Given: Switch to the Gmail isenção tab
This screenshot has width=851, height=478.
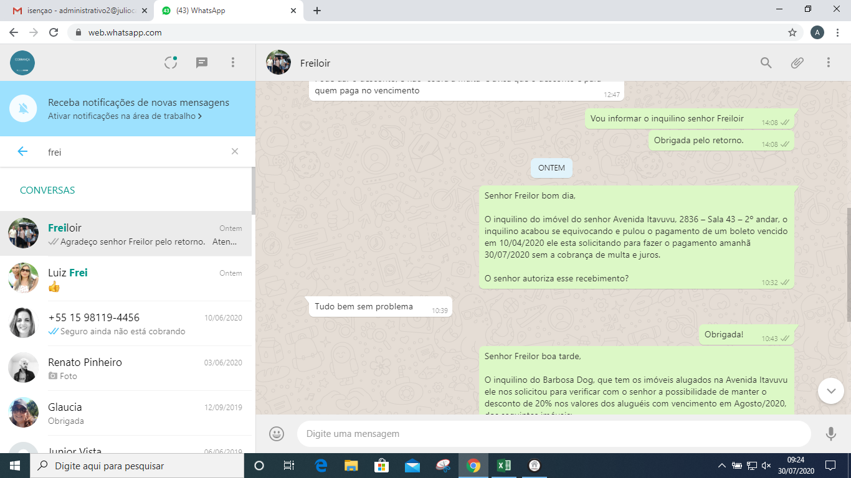Looking at the screenshot, I should [x=78, y=11].
